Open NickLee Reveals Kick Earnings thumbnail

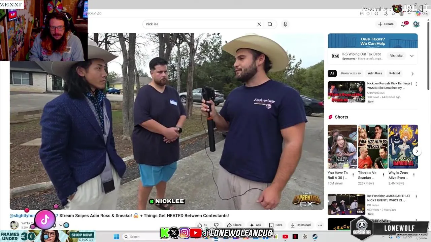click(346, 92)
